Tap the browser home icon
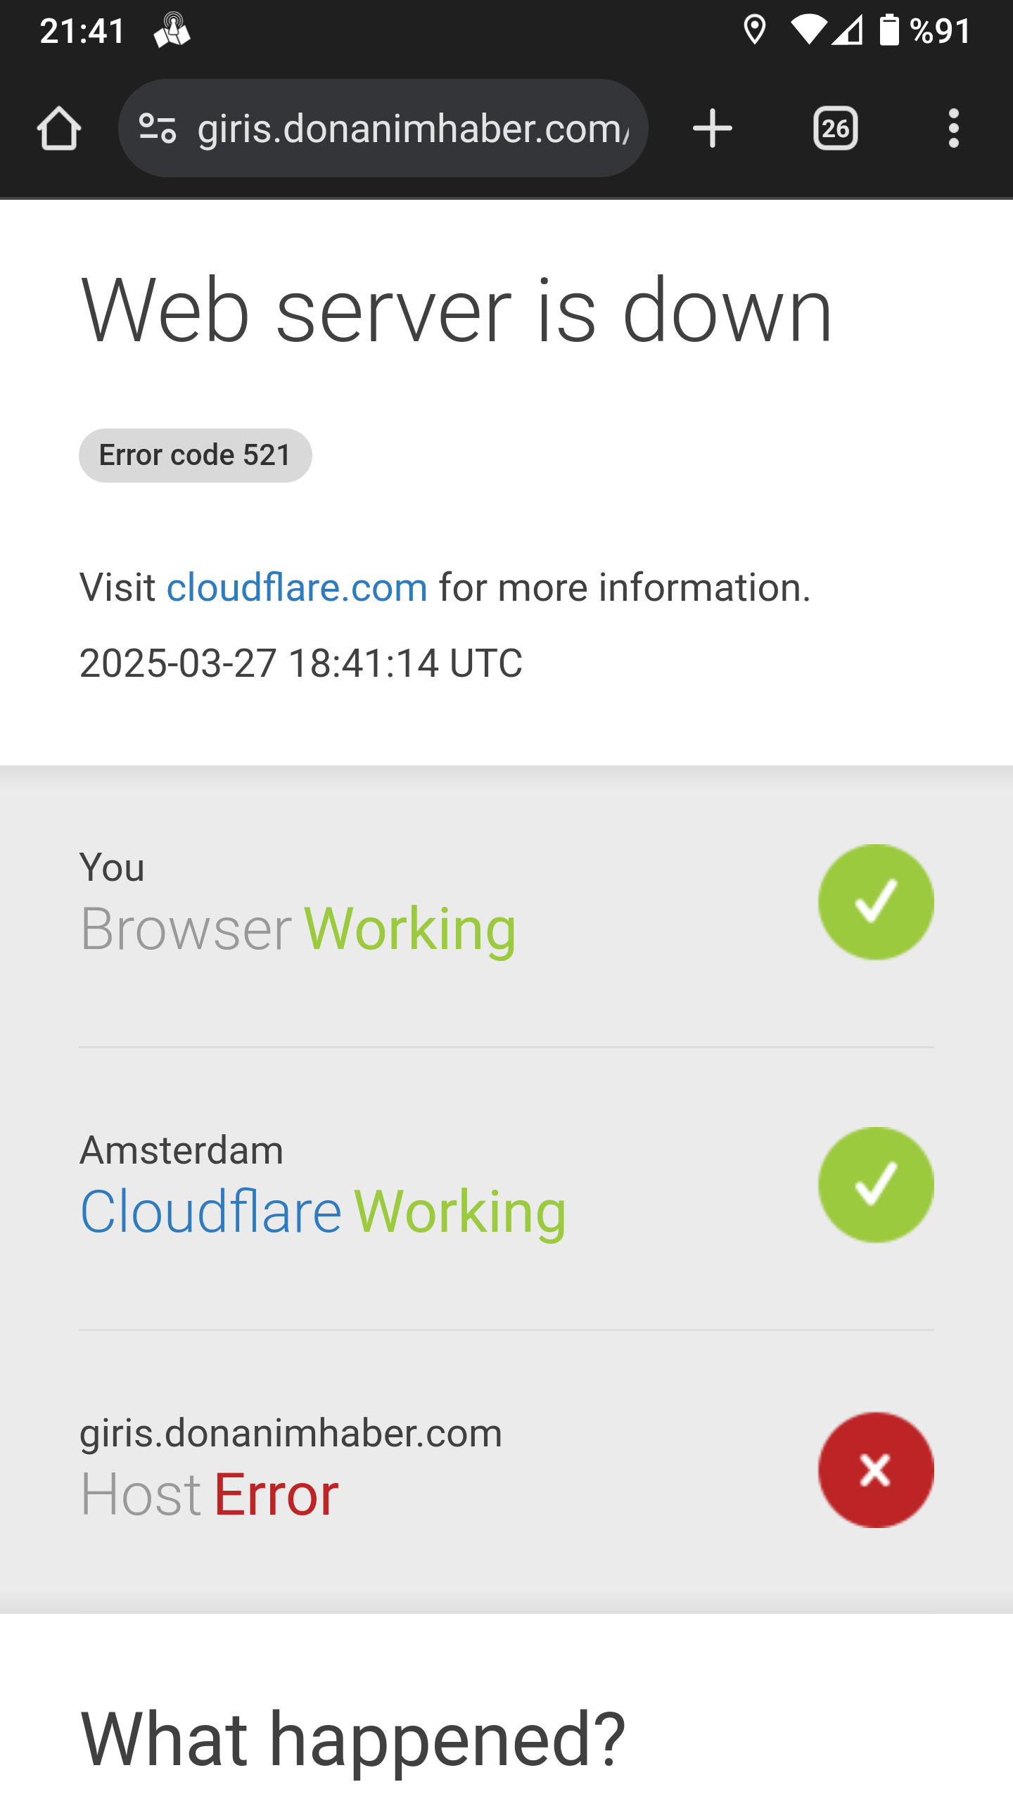This screenshot has height=1801, width=1013. click(x=59, y=129)
